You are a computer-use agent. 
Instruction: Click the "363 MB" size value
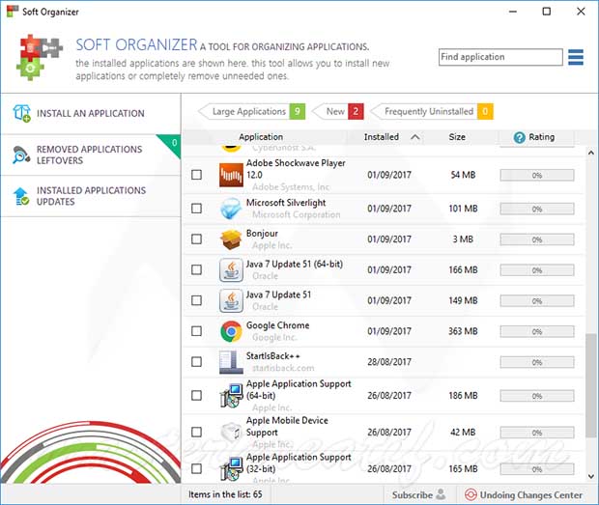coord(463,331)
